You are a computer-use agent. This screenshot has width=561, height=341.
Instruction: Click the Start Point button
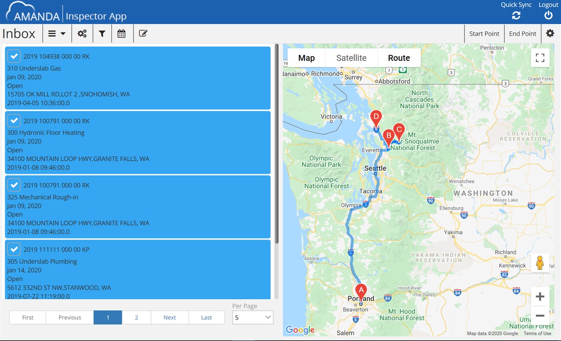[484, 33]
